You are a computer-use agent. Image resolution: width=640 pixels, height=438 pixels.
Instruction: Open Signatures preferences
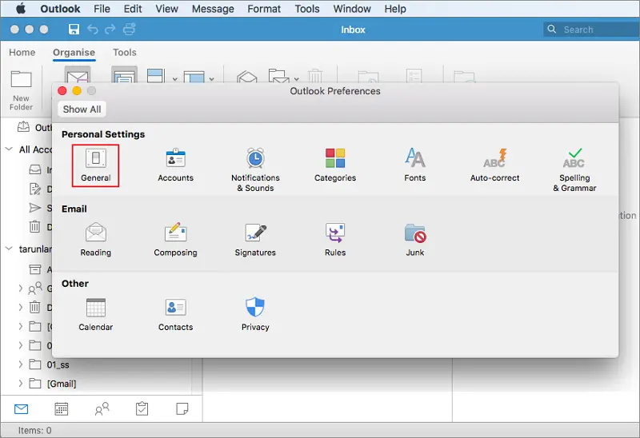tap(255, 240)
